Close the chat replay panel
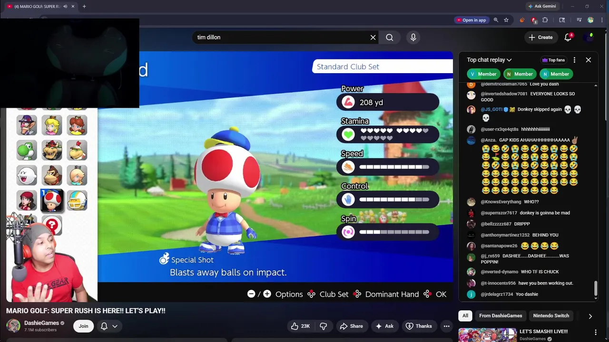609x342 pixels. click(588, 60)
